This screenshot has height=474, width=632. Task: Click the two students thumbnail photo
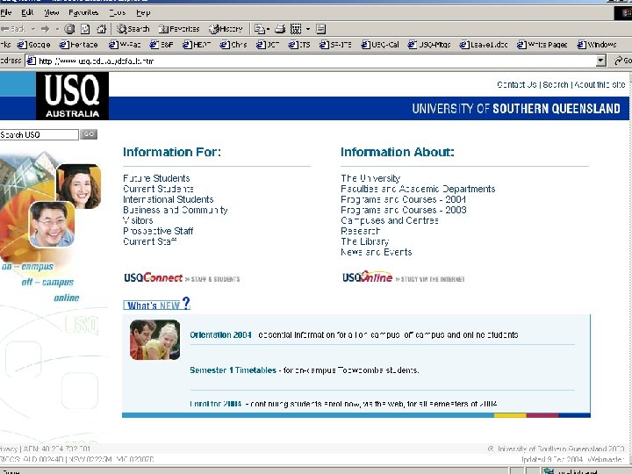[x=154, y=340]
